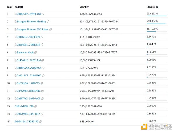Select quantity 320,282,023.368858
This screenshot has width=175, height=133.
pyautogui.click(x=91, y=14)
